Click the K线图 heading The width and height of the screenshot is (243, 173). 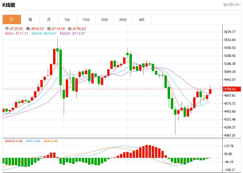pyautogui.click(x=9, y=5)
